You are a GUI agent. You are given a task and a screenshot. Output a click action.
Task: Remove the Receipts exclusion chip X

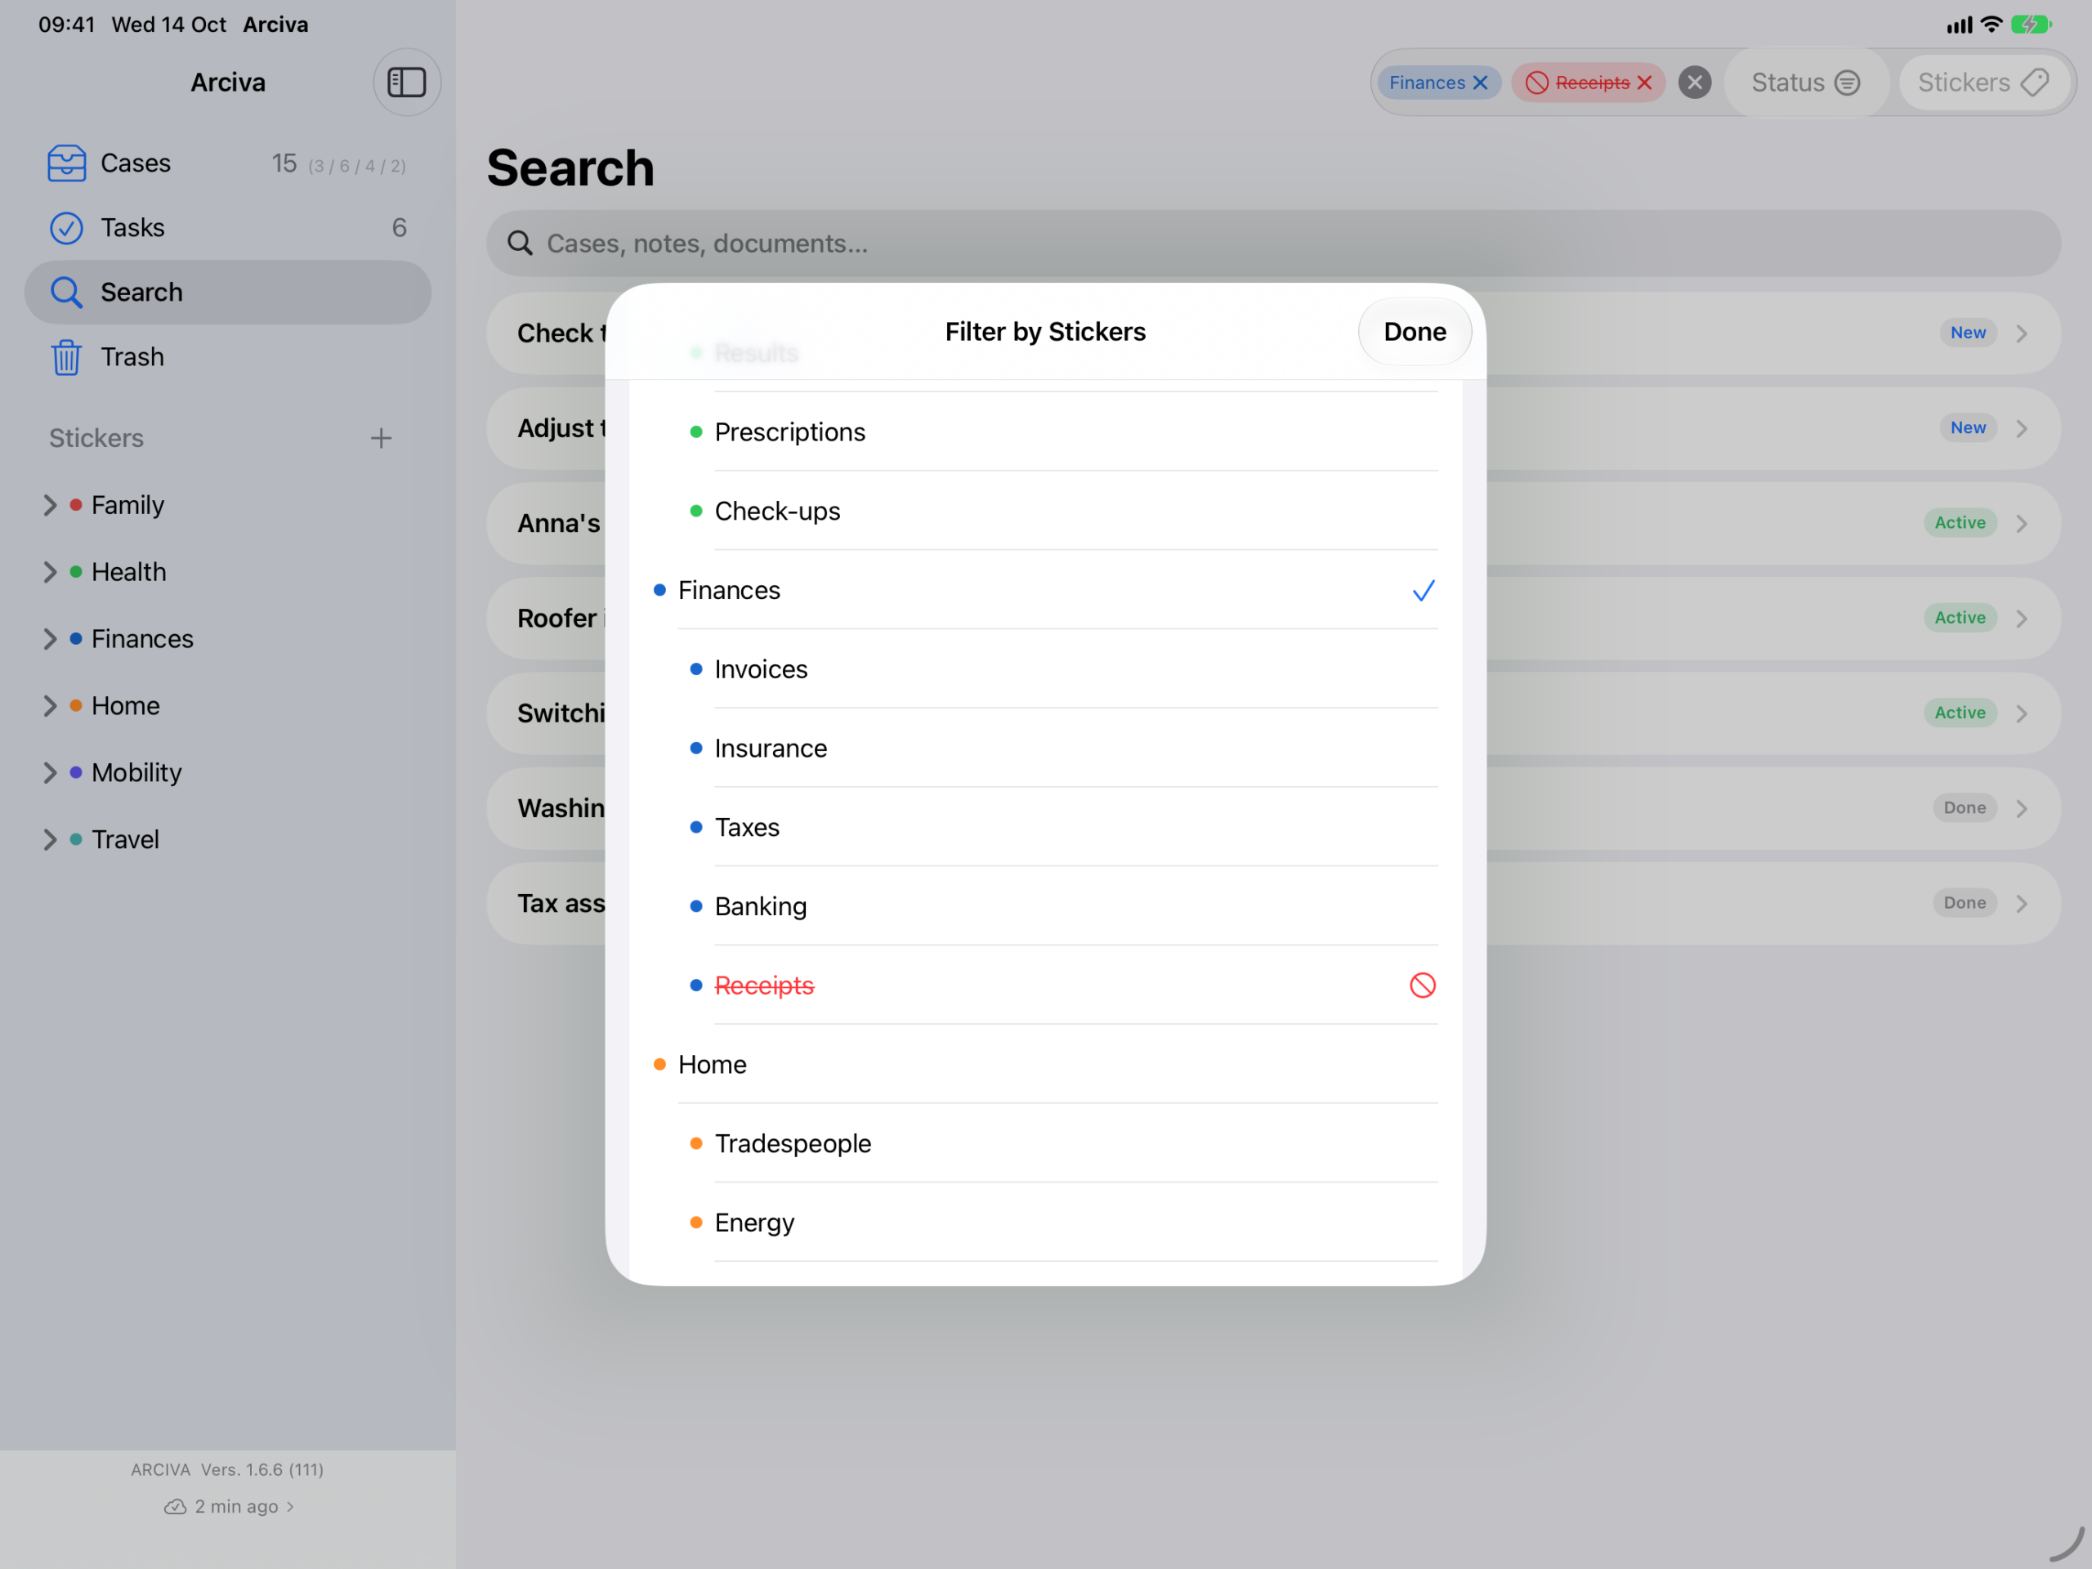tap(1645, 83)
